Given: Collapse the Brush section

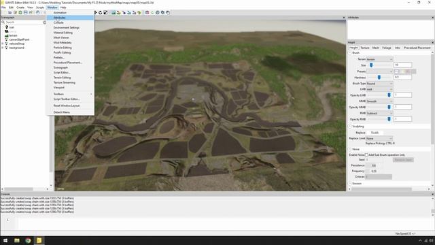Looking at the screenshot, I should 350,53.
